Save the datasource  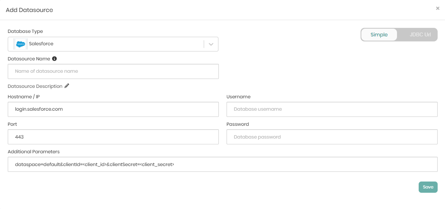pos(428,187)
